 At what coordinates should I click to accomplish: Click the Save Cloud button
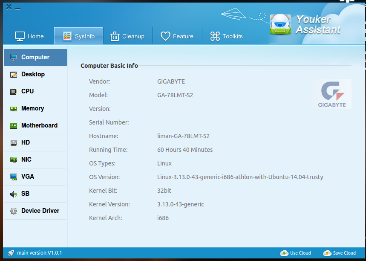pyautogui.click(x=340, y=253)
